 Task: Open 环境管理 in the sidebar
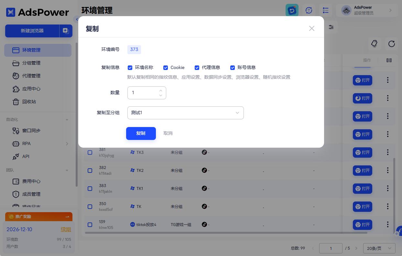38,50
